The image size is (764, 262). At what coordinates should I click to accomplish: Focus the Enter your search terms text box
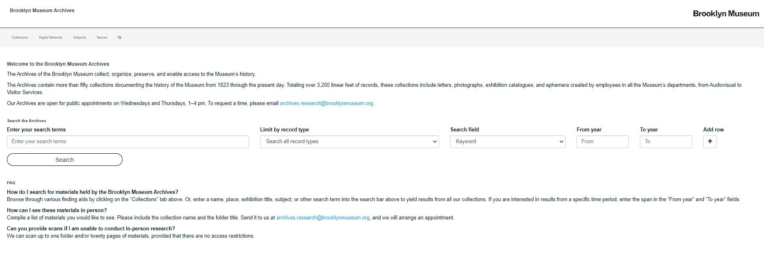pos(128,142)
